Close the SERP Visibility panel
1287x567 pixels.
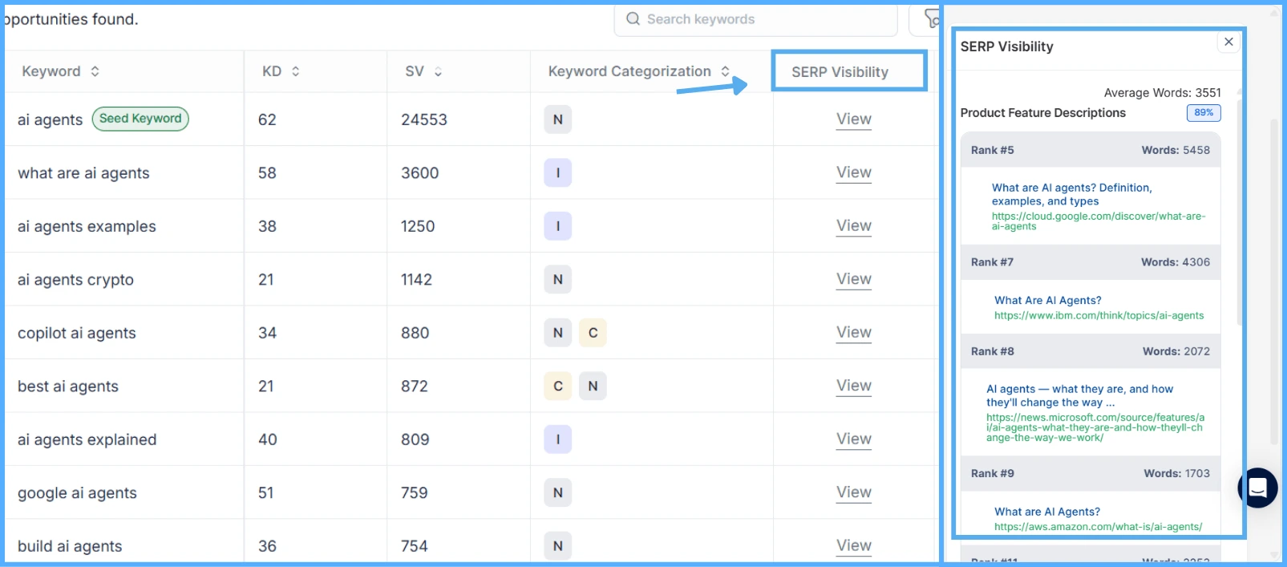[1228, 42]
